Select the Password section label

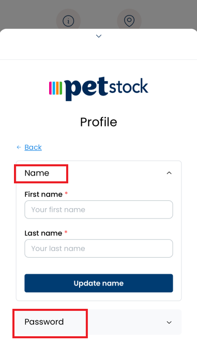pos(44,322)
